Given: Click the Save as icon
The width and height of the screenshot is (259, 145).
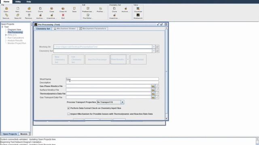Looking at the screenshot, I should [6, 15].
